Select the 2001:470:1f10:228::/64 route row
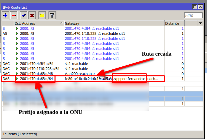The width and height of the screenshot is (207, 140). pyautogui.click(x=39, y=69)
